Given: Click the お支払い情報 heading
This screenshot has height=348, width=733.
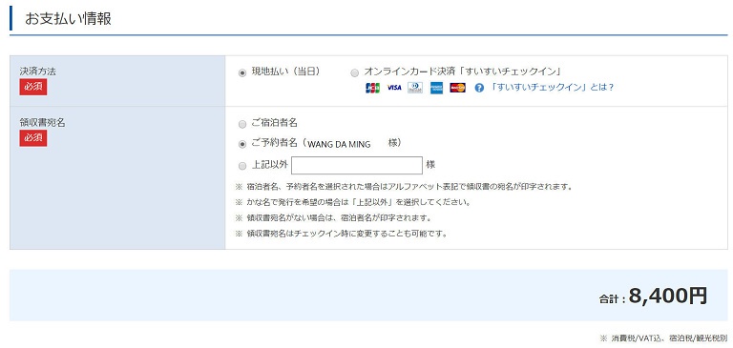Looking at the screenshot, I should (69, 19).
